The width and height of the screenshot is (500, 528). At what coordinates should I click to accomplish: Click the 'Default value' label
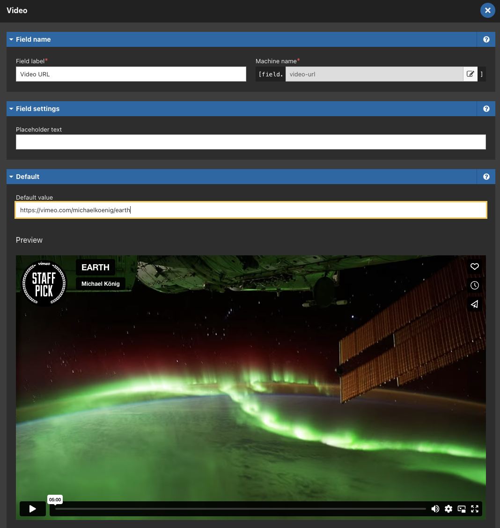[x=34, y=198]
